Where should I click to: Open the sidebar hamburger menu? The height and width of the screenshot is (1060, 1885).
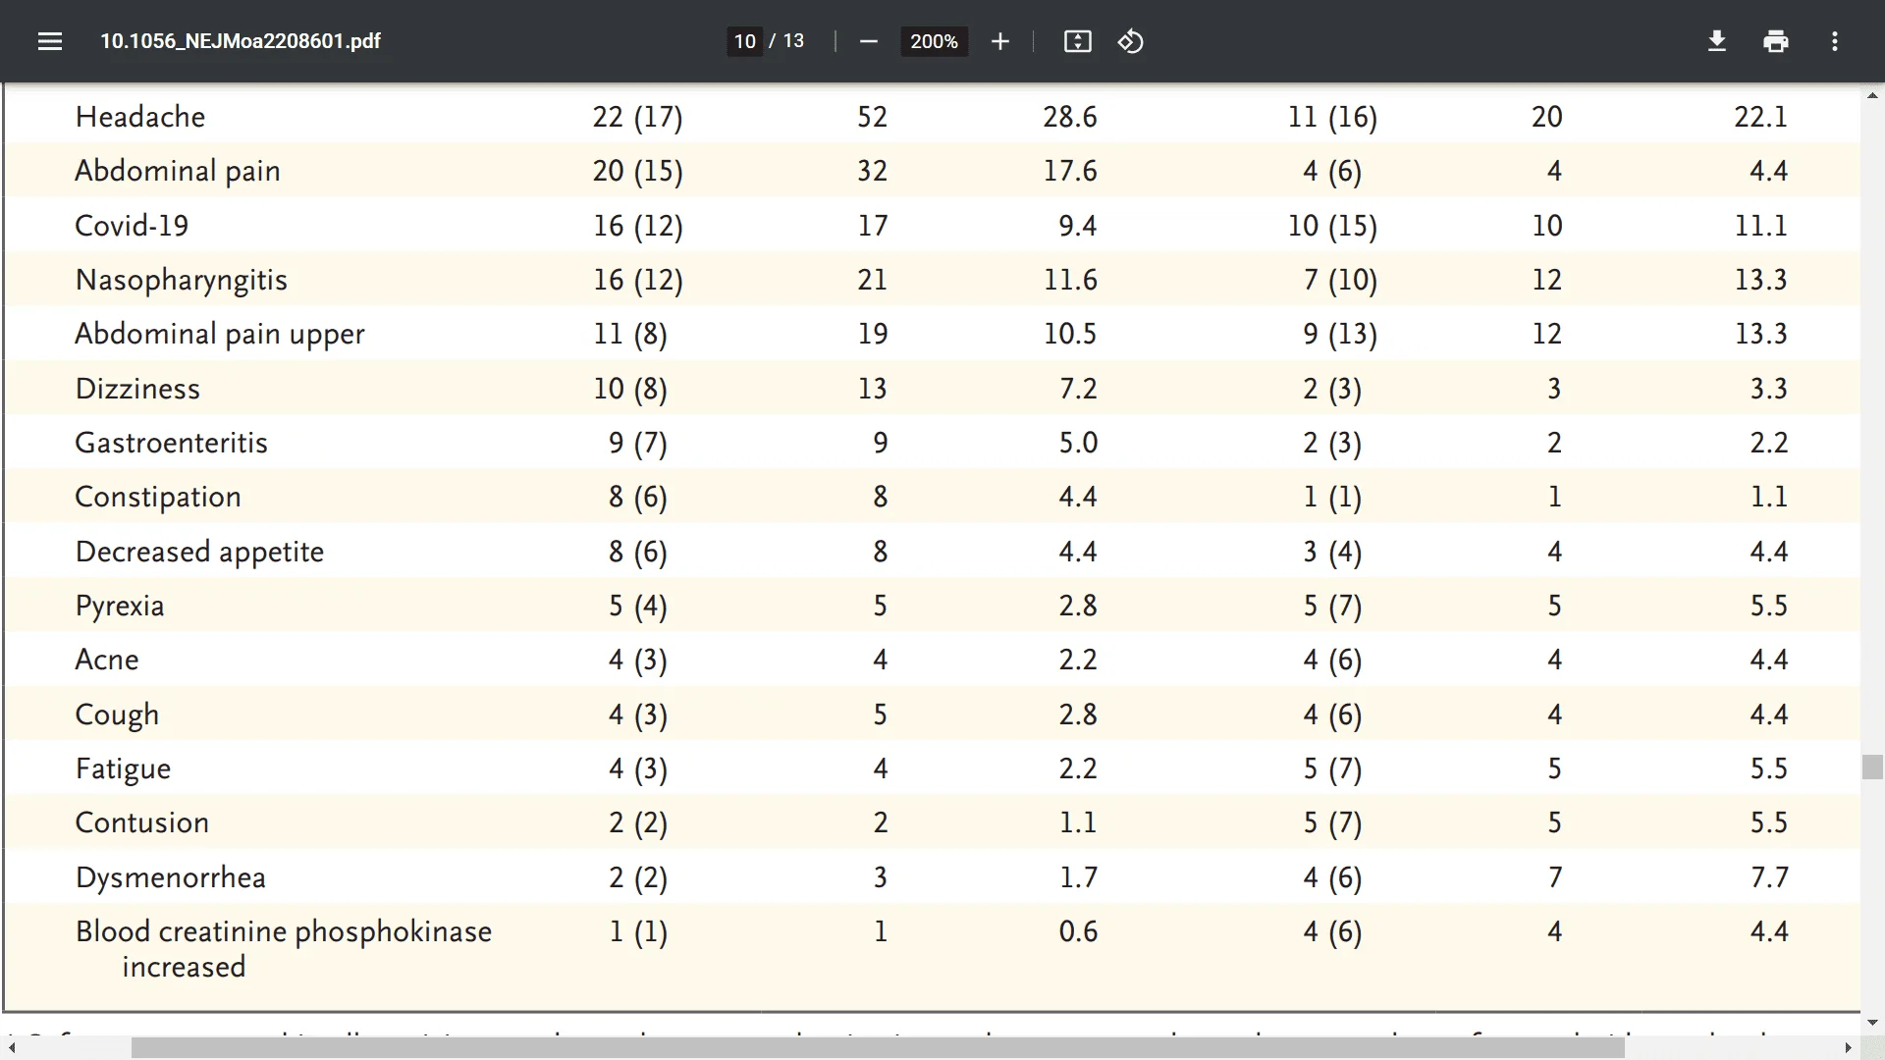(x=50, y=41)
